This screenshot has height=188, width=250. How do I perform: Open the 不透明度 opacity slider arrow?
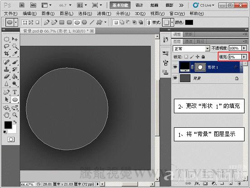coord(244,48)
